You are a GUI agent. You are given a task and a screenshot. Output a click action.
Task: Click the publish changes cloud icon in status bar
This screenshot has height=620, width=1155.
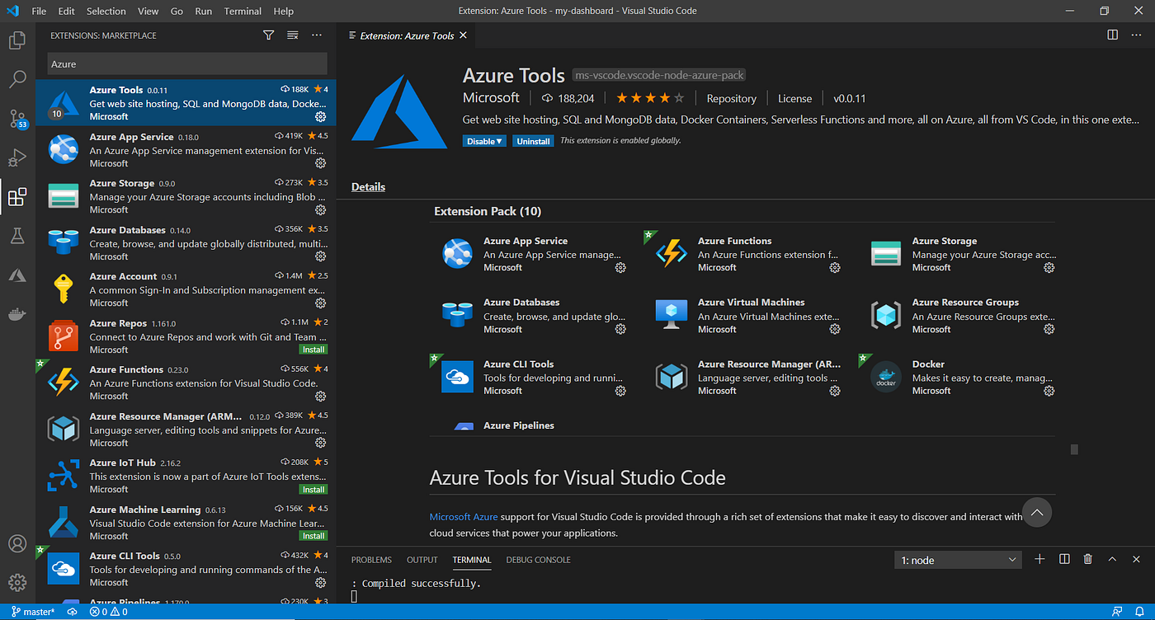tap(72, 611)
